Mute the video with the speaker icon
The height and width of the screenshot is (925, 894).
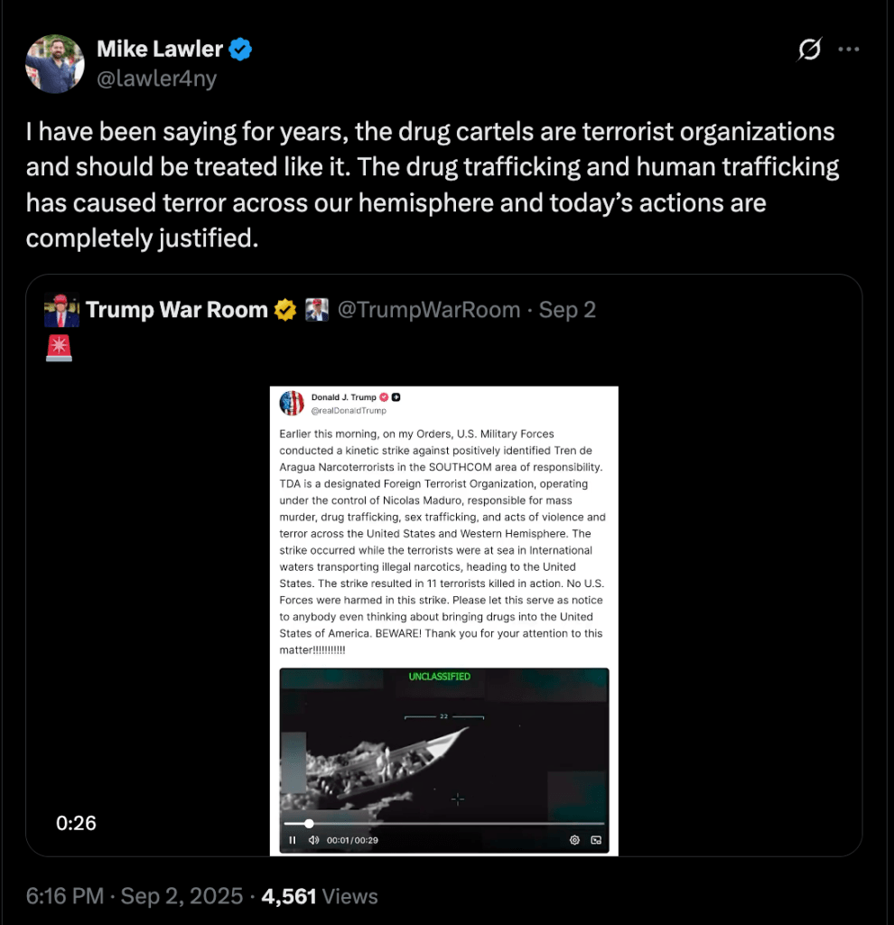pos(313,840)
